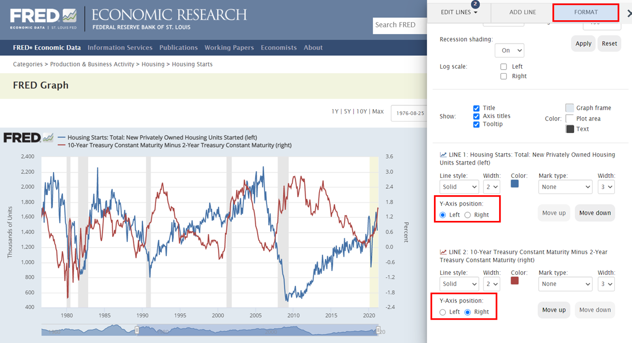Open the Recession shading dropdown
The height and width of the screenshot is (343, 632).
[510, 50]
